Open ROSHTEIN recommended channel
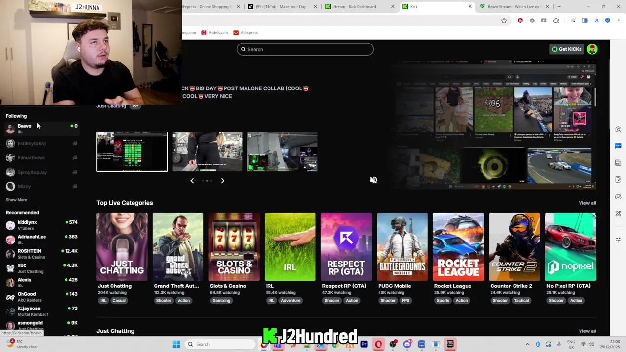The image size is (626, 352). point(41,254)
